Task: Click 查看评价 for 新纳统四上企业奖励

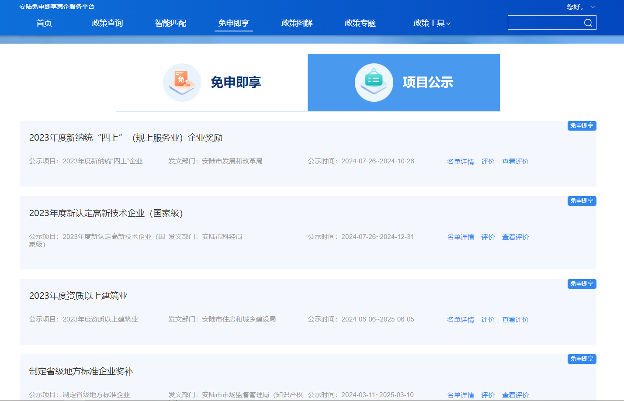Action: coord(515,162)
